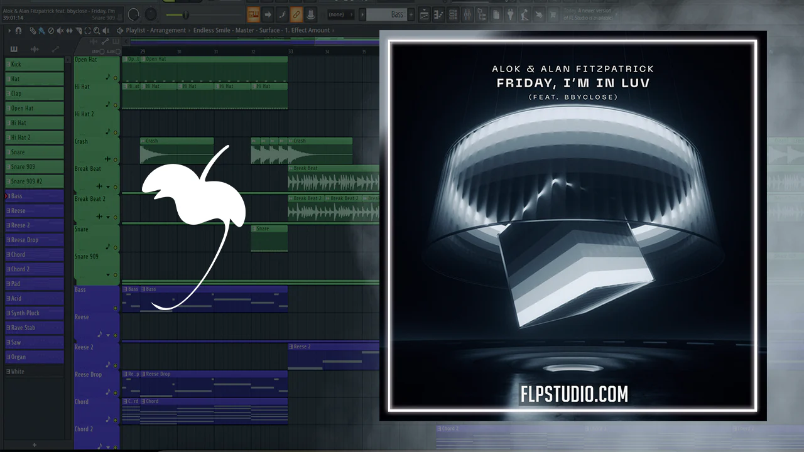Click the Playlist - Arrangement breadcrumb
Screen dimensions: 804x452
(x=156, y=30)
